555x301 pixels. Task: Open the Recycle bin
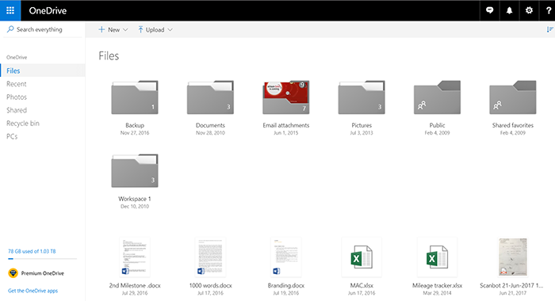23,123
